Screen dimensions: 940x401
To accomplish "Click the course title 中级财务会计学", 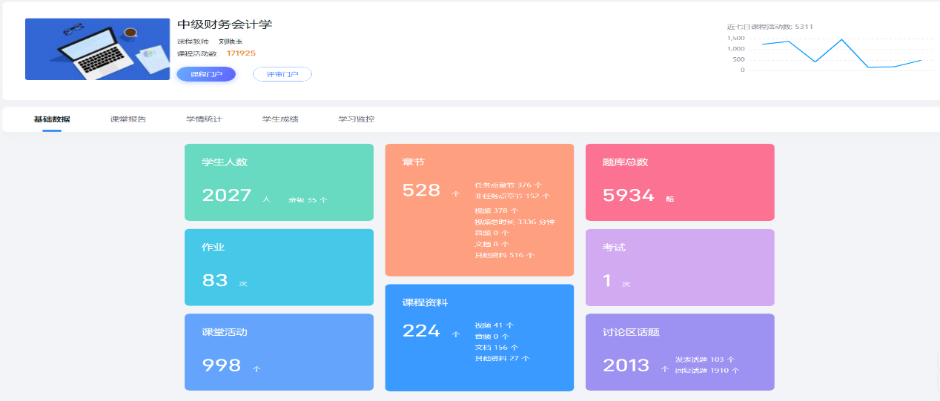I will [225, 24].
